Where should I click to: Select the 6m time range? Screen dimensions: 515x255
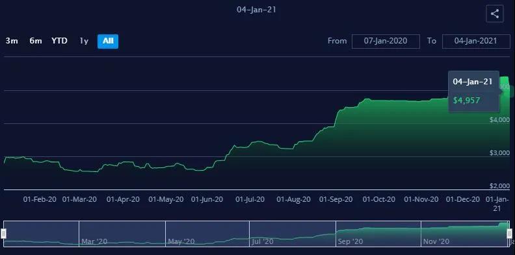pos(36,41)
